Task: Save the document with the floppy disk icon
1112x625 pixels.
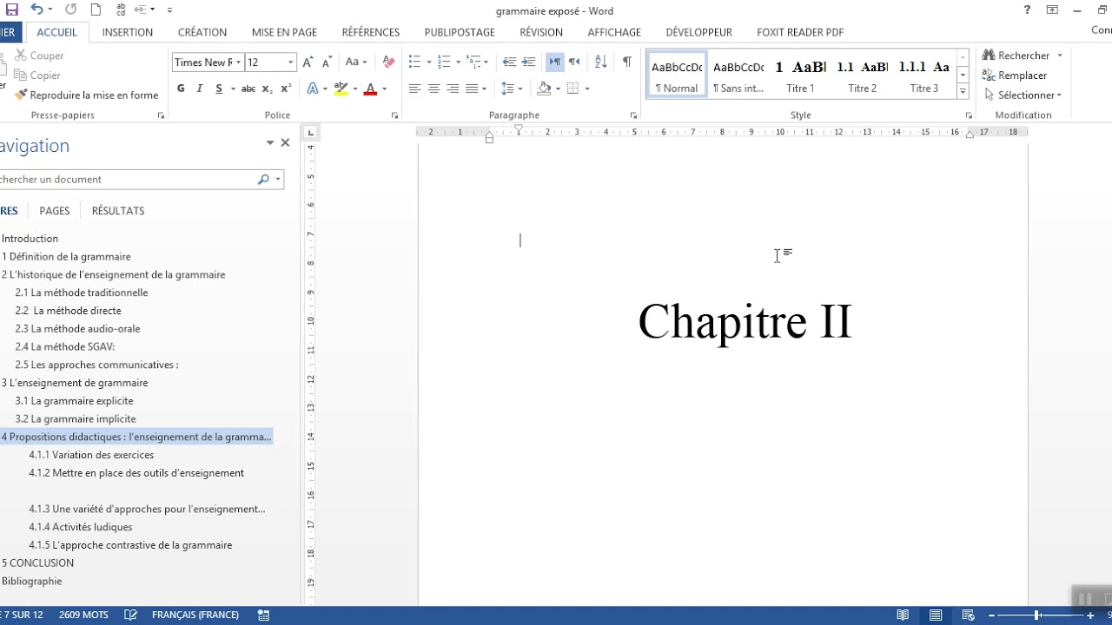Action: 12,10
